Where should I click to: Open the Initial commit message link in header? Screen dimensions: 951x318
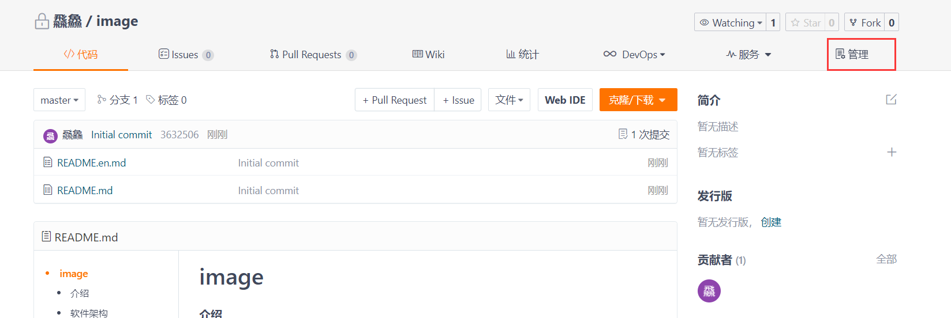pyautogui.click(x=121, y=135)
